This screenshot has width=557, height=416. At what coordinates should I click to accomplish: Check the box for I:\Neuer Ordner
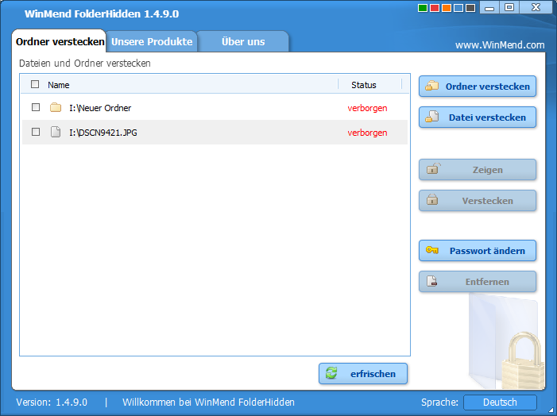36,107
